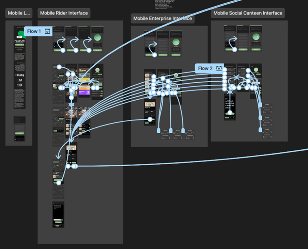The width and height of the screenshot is (308, 249).
Task: Click green circle in Rider registration screen
Action: coord(97,38)
